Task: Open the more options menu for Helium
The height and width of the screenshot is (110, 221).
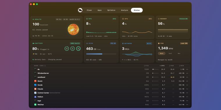Action: pyautogui.click(x=187, y=97)
